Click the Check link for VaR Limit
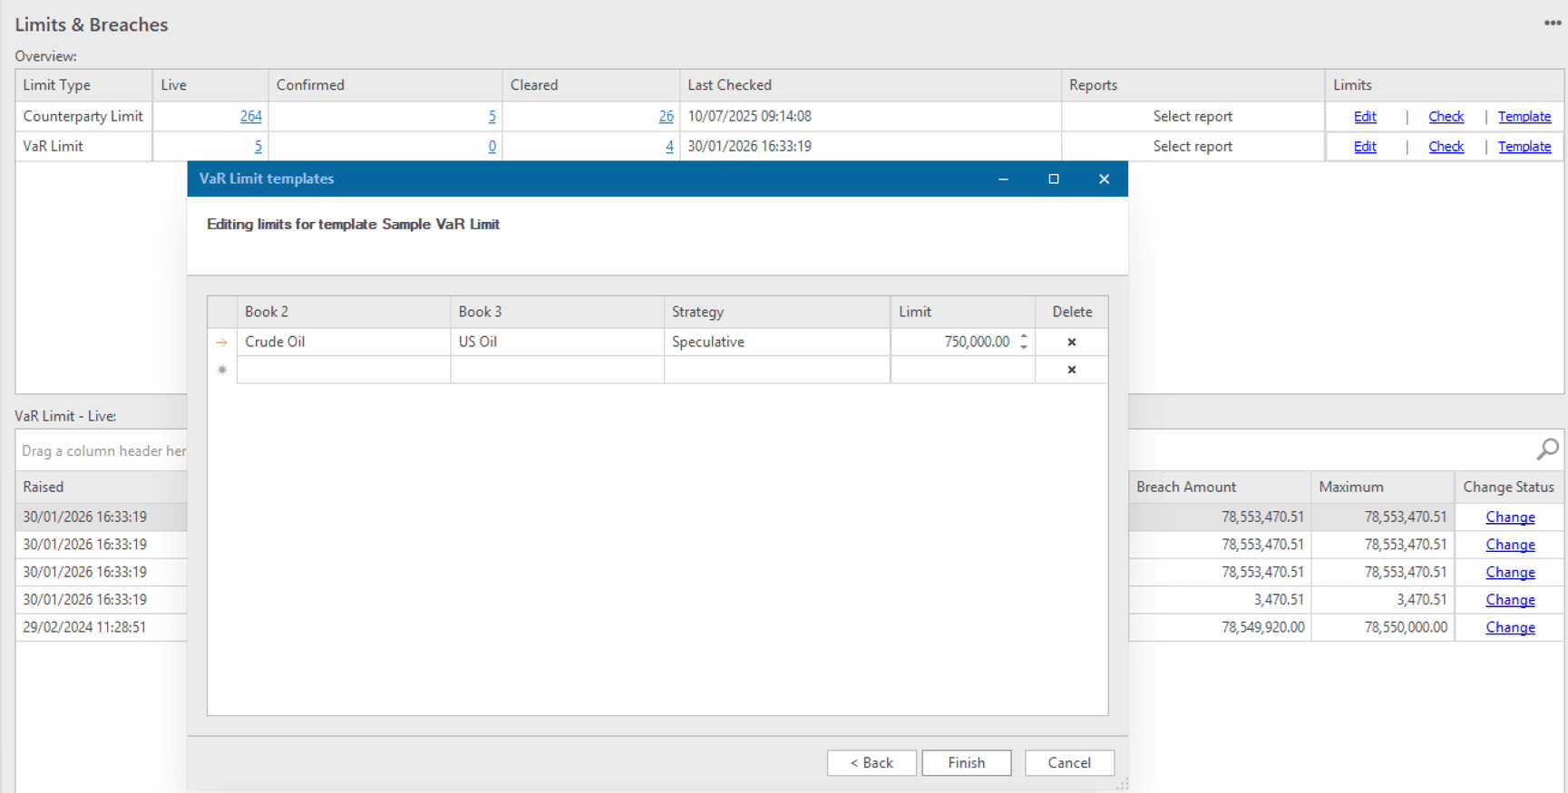 pyautogui.click(x=1446, y=146)
